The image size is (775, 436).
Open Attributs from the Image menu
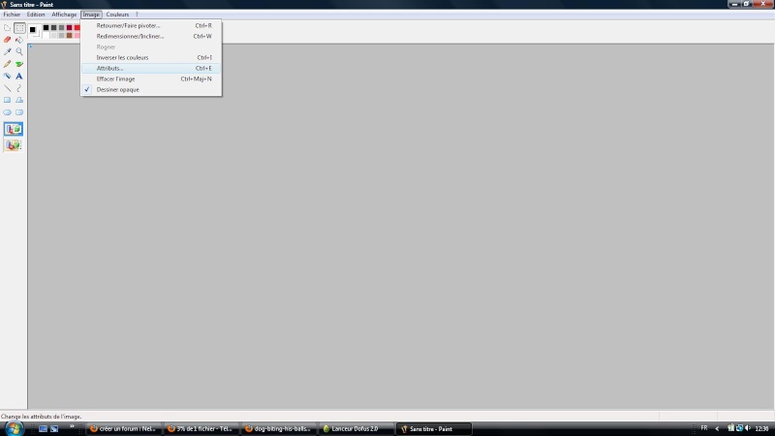151,68
